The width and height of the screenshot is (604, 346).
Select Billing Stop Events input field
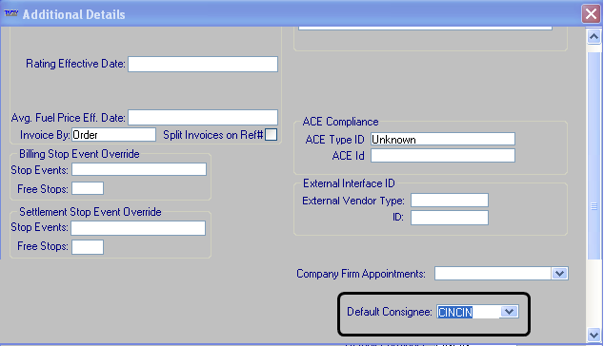139,169
